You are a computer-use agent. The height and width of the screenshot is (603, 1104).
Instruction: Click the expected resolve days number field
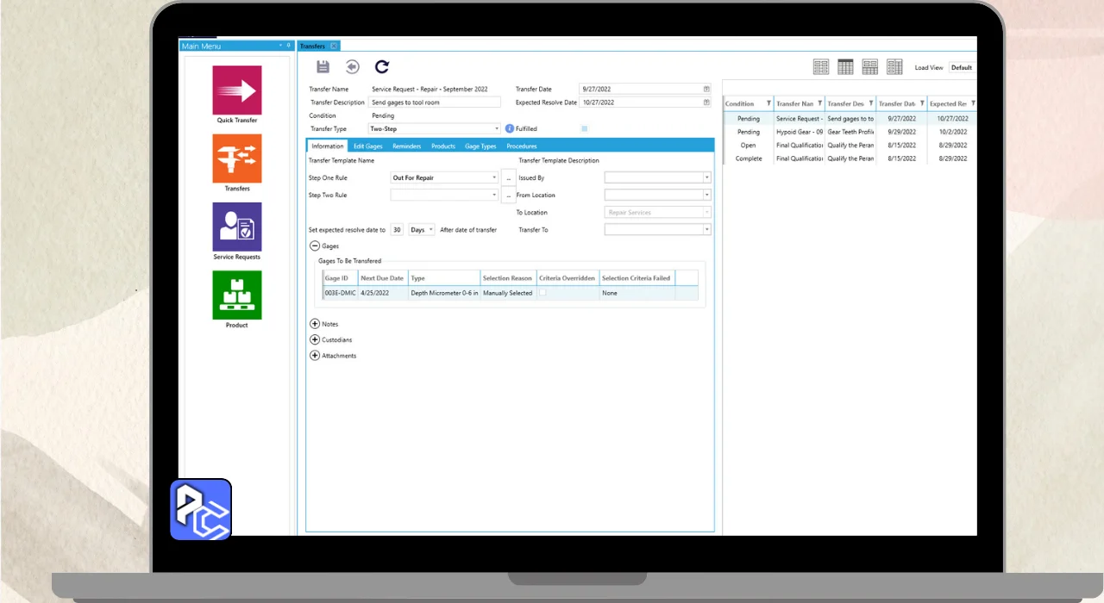coord(397,230)
